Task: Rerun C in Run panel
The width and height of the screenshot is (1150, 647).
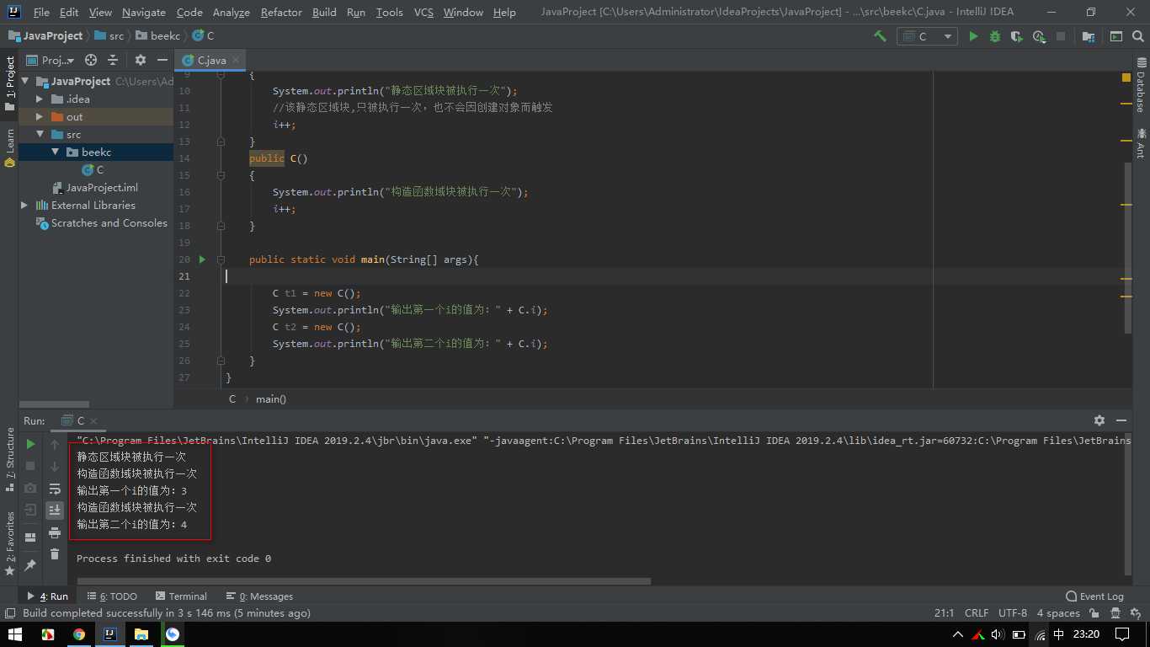Action: [30, 444]
